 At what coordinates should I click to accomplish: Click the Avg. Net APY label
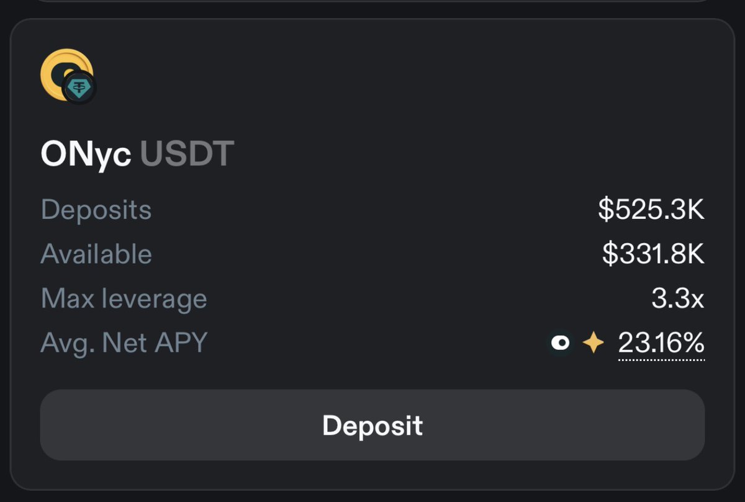(124, 343)
